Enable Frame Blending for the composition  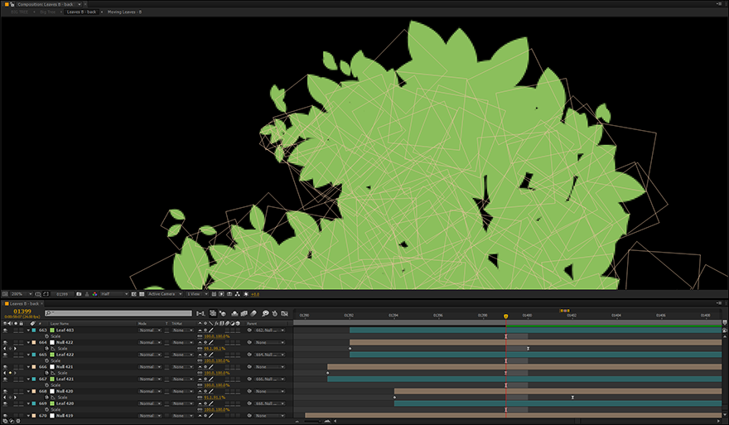click(244, 313)
